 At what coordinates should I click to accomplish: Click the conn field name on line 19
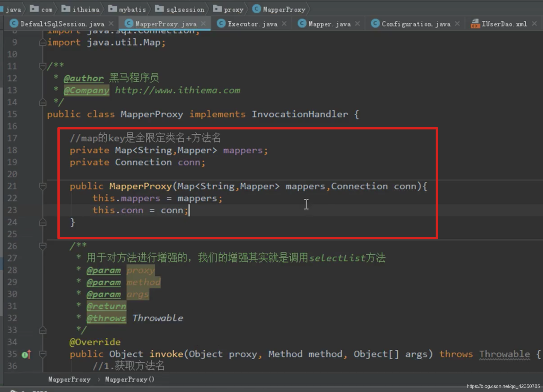(189, 162)
